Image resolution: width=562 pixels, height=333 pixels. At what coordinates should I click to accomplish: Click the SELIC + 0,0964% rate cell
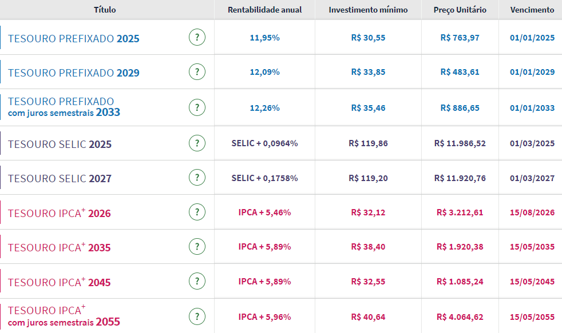[x=264, y=143]
